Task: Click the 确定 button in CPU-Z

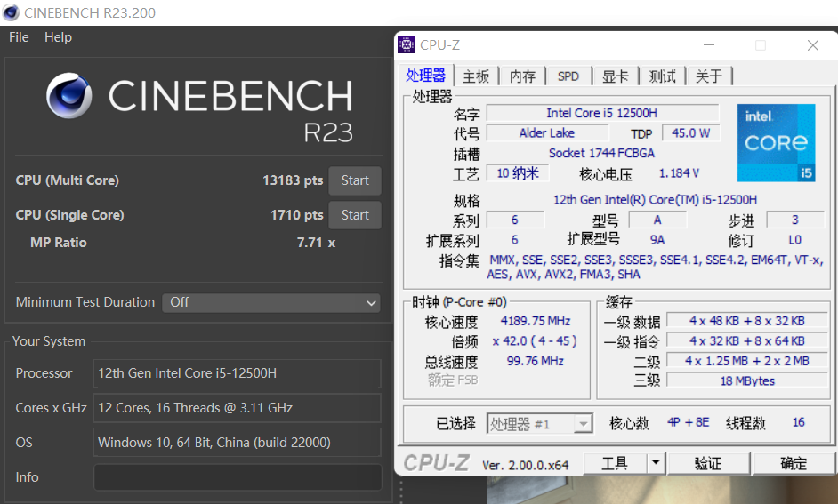Action: point(794,463)
